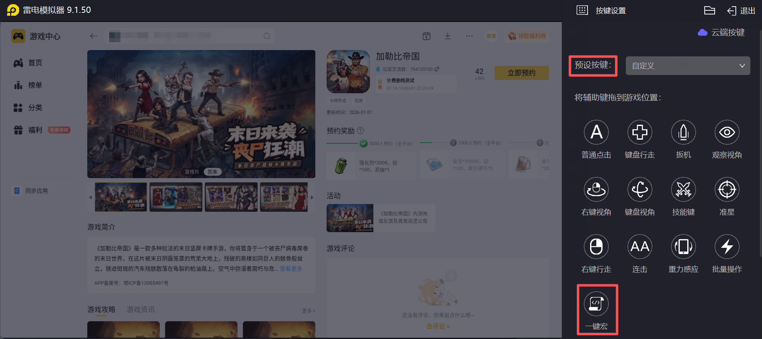Click the search magnifier icon

point(267,36)
